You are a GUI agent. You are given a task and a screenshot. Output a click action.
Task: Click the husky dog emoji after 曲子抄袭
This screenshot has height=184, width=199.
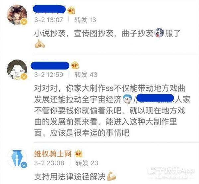pos(159,33)
